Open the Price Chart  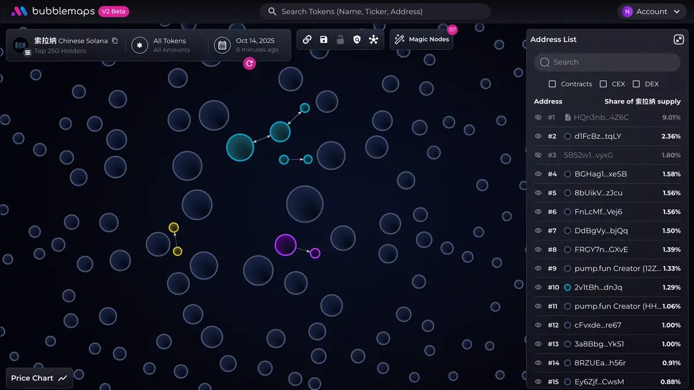[x=39, y=378]
